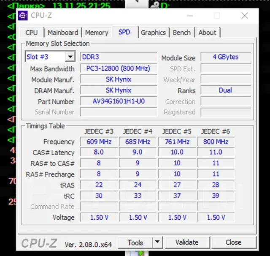This screenshot has width=270, height=256.
Task: Open the Tools dropdown arrow
Action: [157, 242]
